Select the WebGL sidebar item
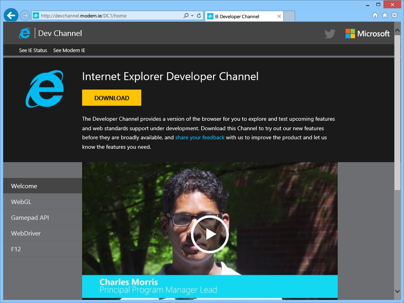 coord(42,201)
